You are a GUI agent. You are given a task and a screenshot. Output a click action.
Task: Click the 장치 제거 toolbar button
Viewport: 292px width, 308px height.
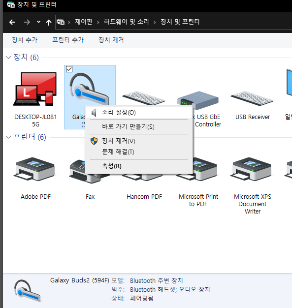[x=111, y=40]
